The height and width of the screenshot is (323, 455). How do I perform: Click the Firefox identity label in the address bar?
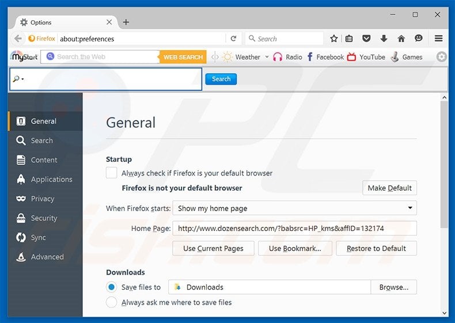click(42, 39)
